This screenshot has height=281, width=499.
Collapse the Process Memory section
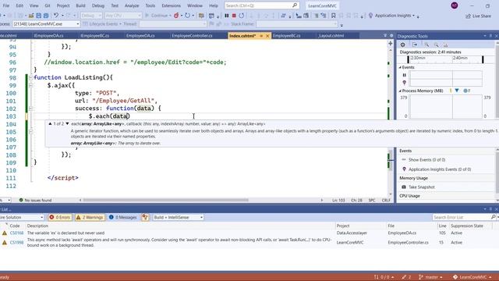(400, 91)
